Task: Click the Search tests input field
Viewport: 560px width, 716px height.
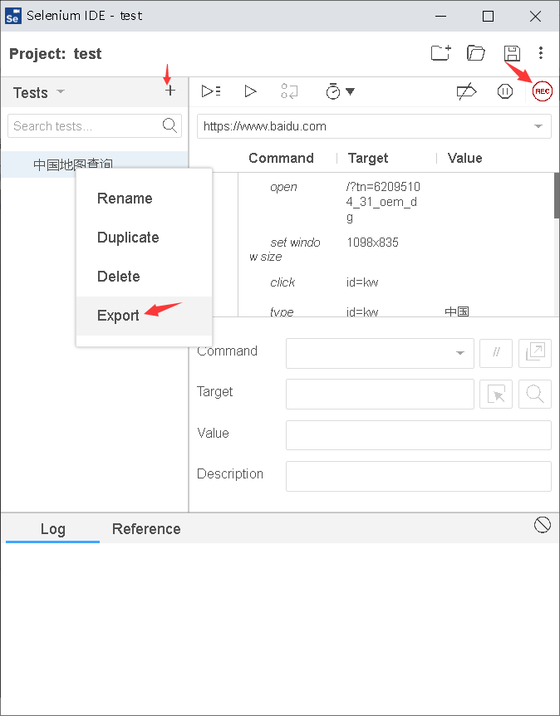Action: tap(83, 126)
